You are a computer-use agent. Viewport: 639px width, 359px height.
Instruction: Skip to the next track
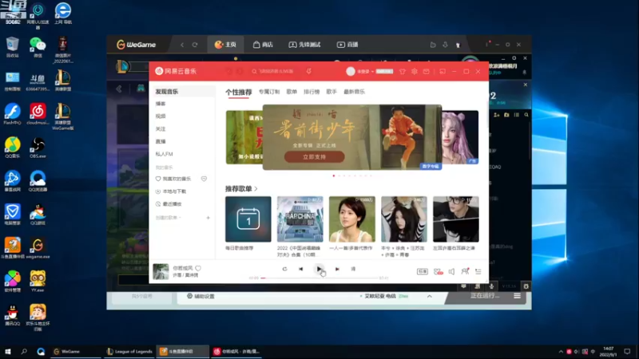tap(337, 269)
